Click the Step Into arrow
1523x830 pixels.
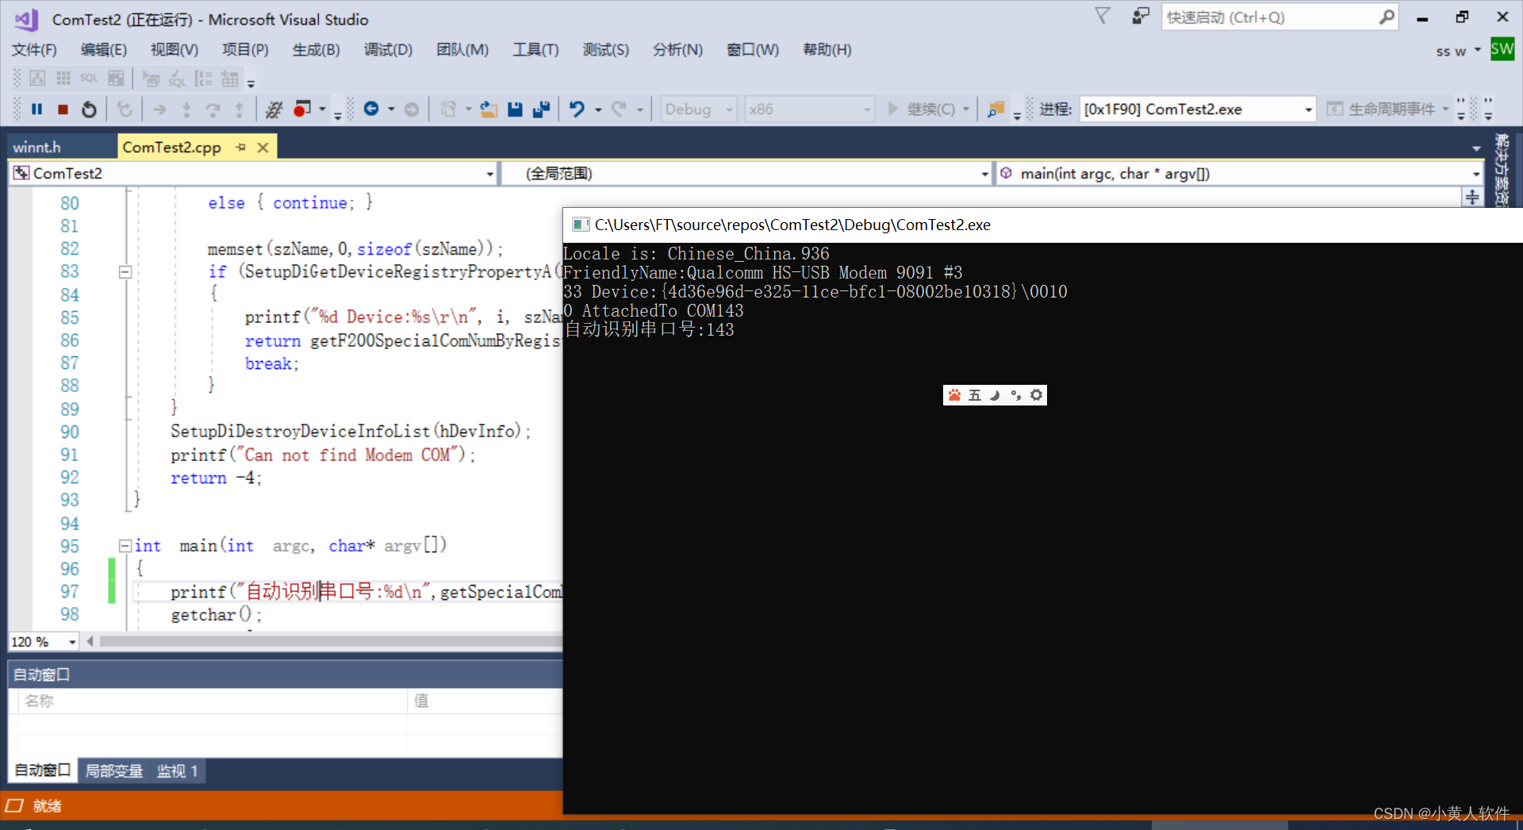coord(186,110)
